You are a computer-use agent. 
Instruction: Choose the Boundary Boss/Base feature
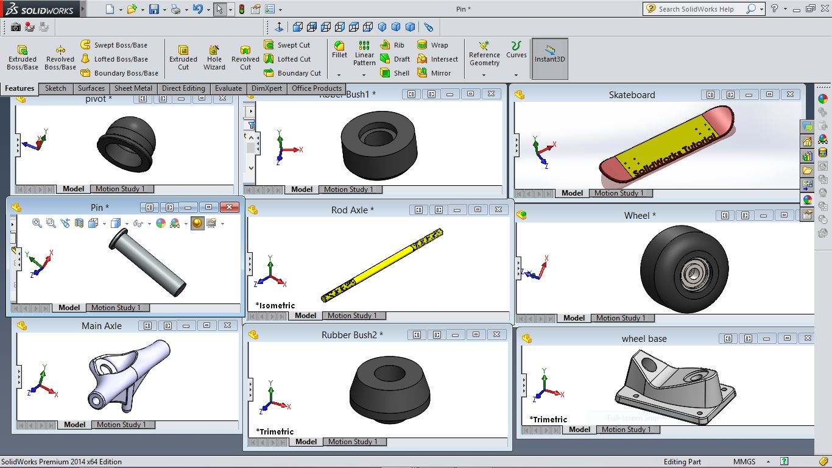[119, 73]
